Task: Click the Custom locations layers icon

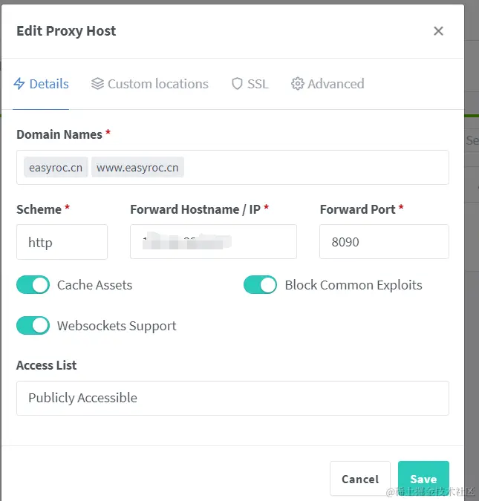Action: point(97,84)
